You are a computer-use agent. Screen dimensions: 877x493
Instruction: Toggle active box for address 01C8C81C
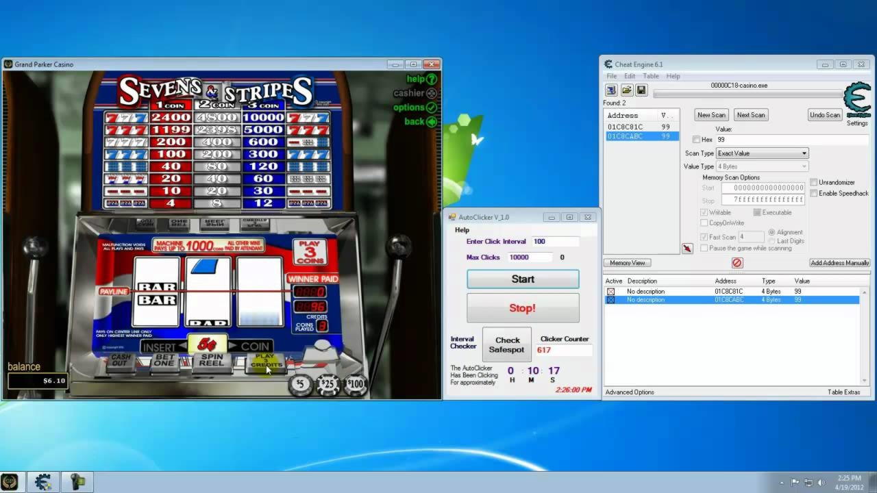point(610,292)
